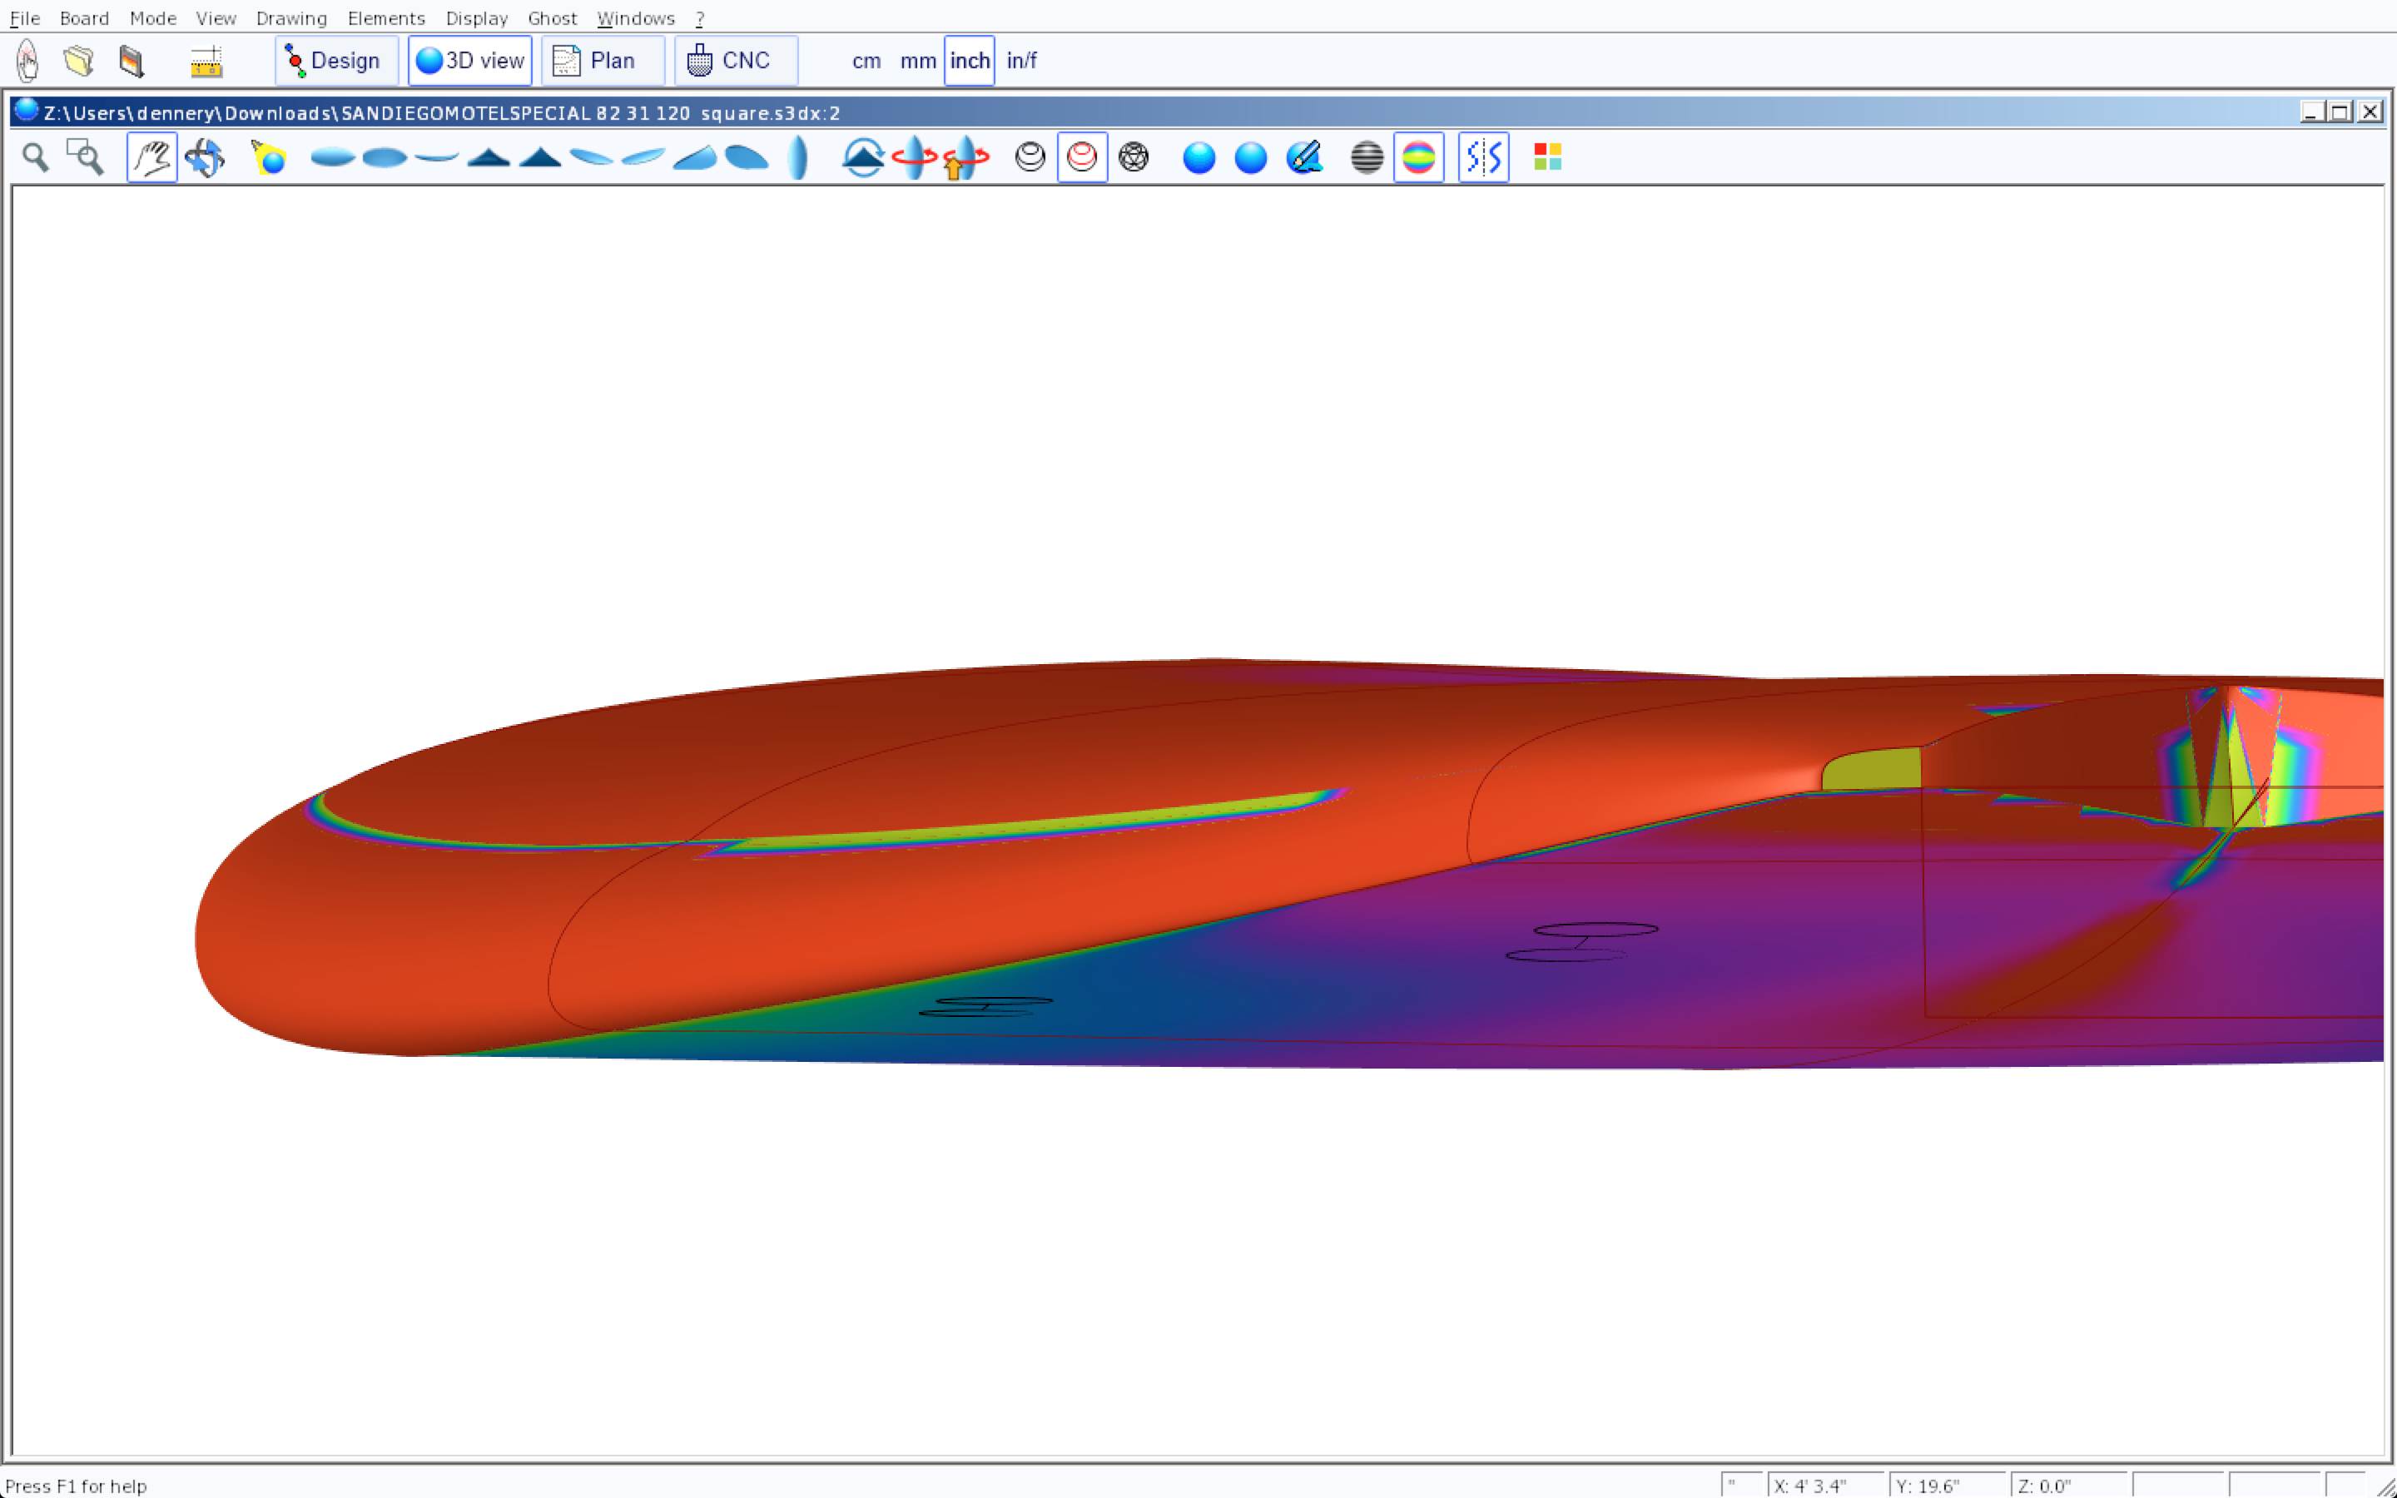The height and width of the screenshot is (1498, 2397).
Task: Click the open file folder icon
Action: click(79, 62)
